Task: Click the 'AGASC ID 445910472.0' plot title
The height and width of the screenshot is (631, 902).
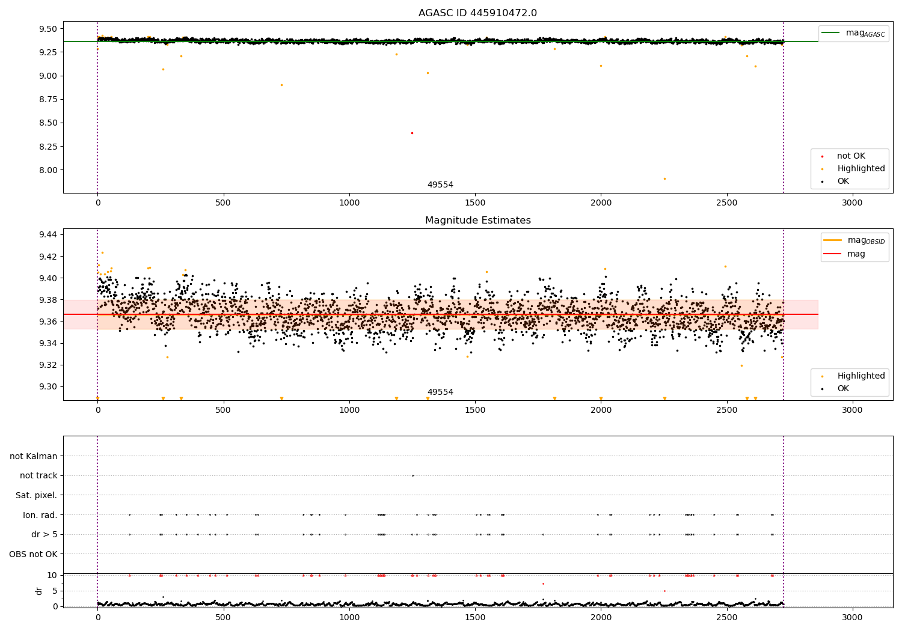Action: [477, 13]
